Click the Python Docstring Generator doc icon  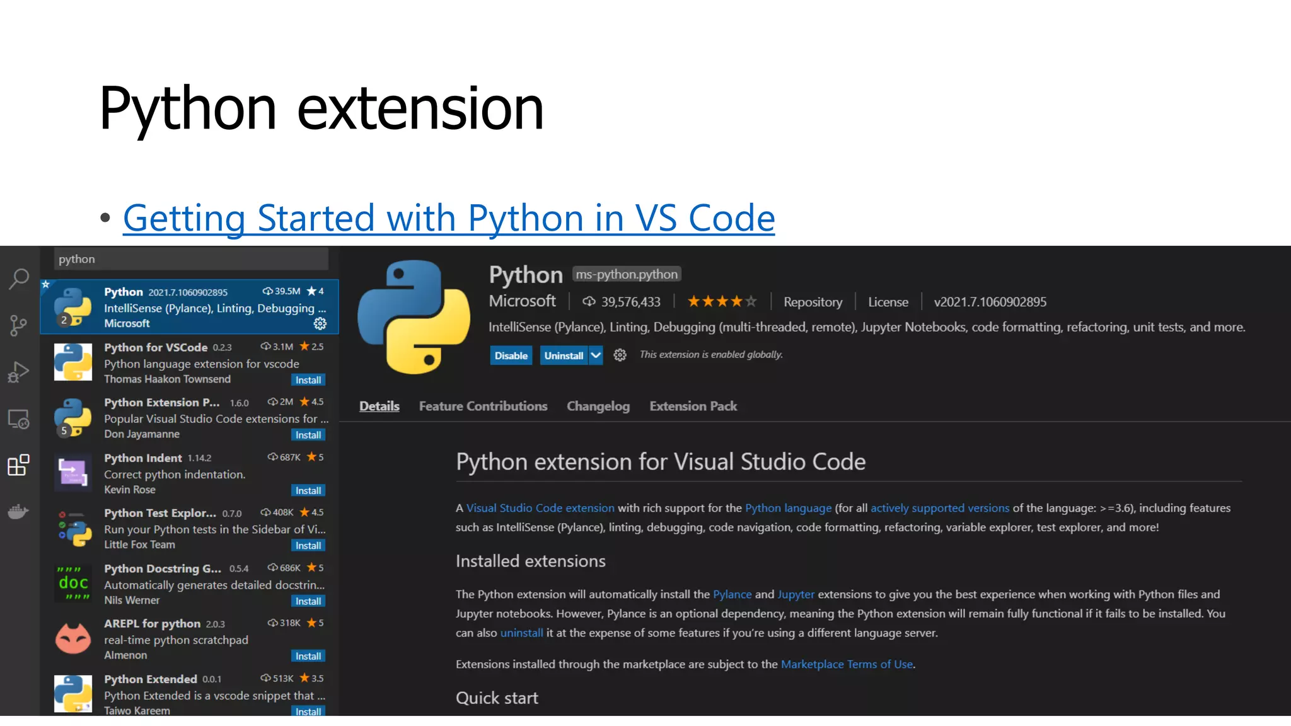73,583
